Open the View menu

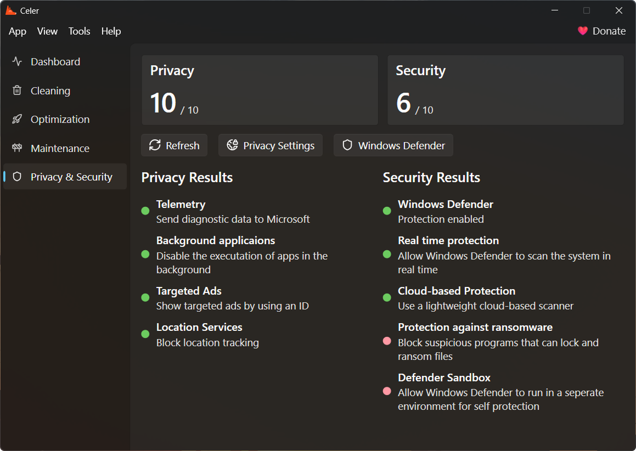(x=47, y=31)
